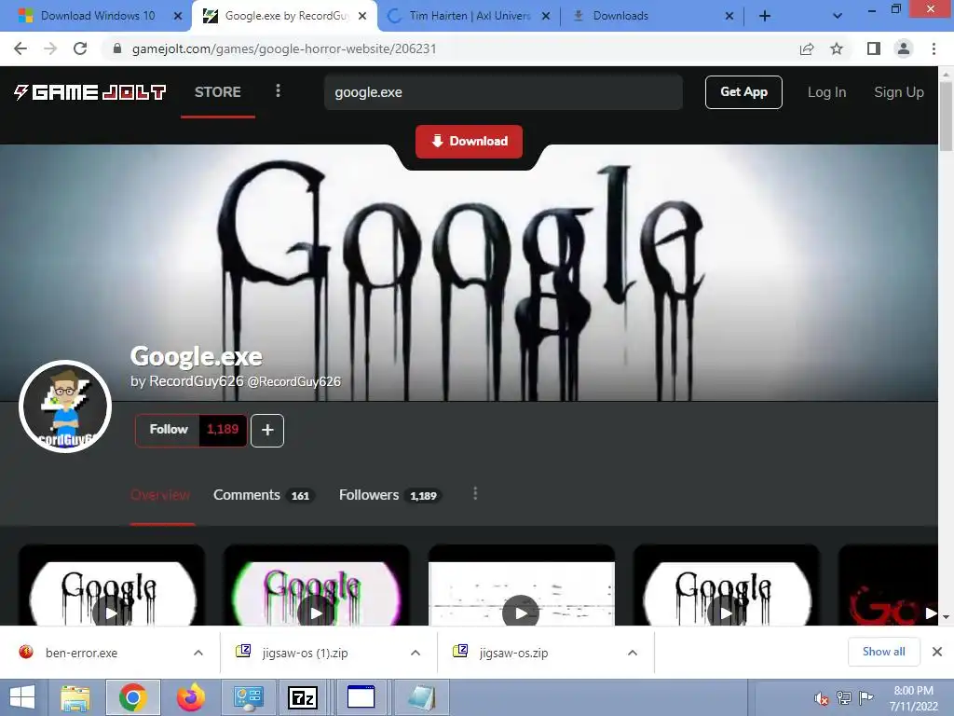
Task: Close the Downloads tab
Action: tap(729, 16)
